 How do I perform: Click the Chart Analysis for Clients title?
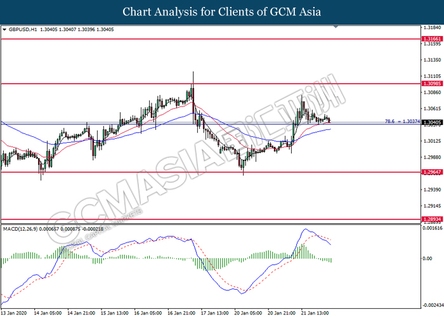[x=222, y=12]
